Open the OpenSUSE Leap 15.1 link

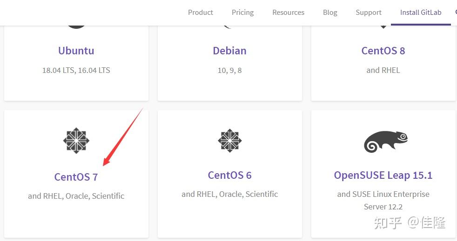pyautogui.click(x=383, y=175)
